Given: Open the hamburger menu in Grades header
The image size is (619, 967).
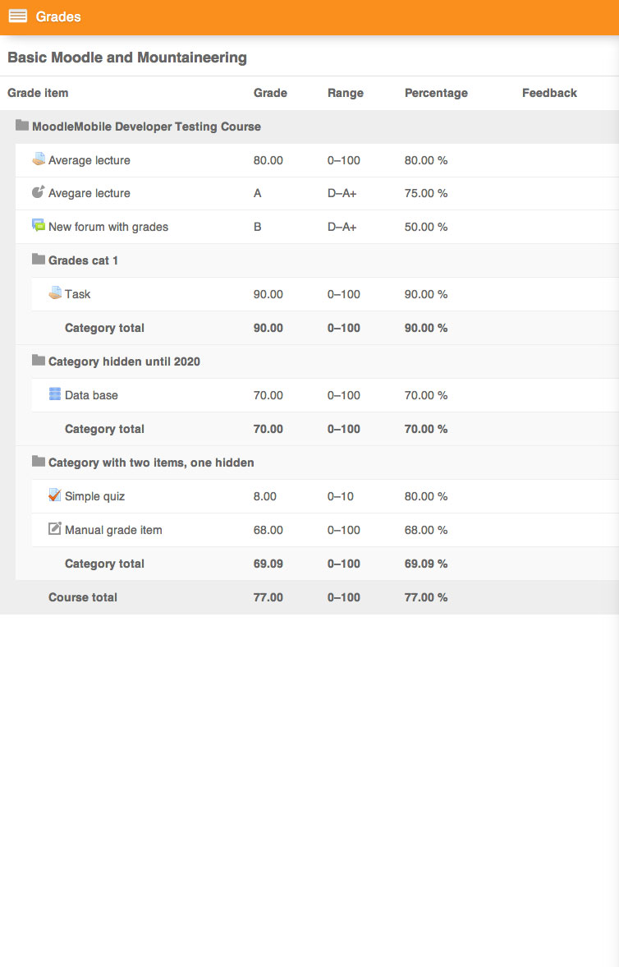Looking at the screenshot, I should 18,16.
